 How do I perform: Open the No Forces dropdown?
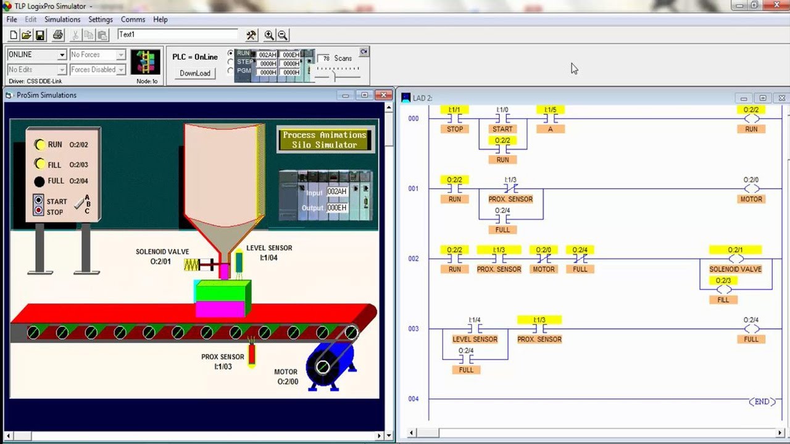click(121, 55)
